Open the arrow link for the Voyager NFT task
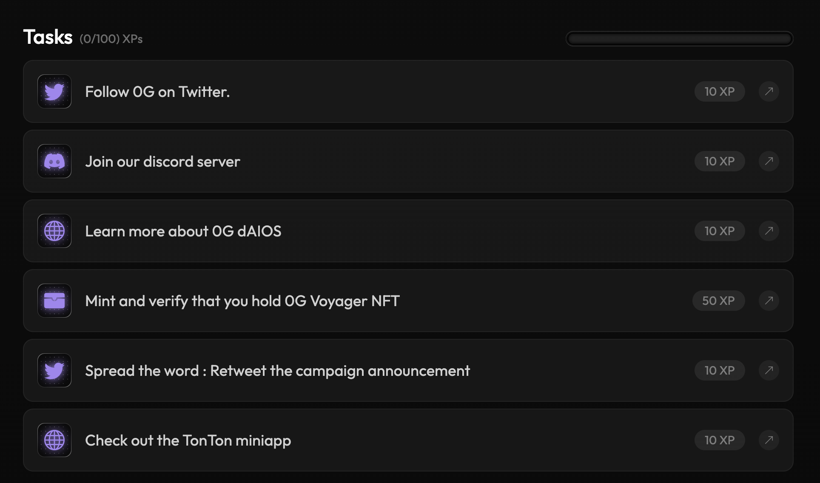This screenshot has height=483, width=820. coord(769,301)
